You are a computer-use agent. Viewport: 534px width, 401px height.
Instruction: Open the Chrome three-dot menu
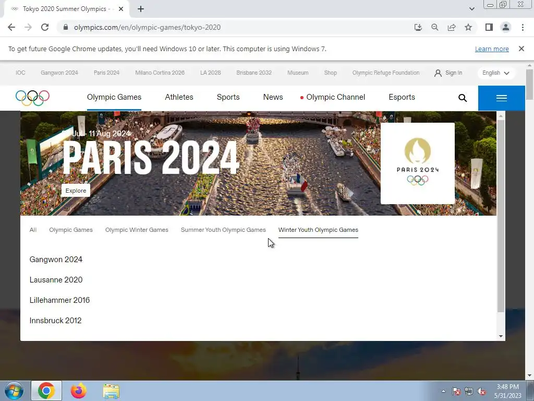point(523,27)
